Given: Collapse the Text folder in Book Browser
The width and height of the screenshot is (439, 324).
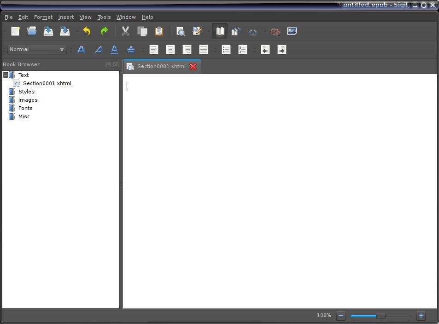Looking at the screenshot, I should pyautogui.click(x=6, y=75).
